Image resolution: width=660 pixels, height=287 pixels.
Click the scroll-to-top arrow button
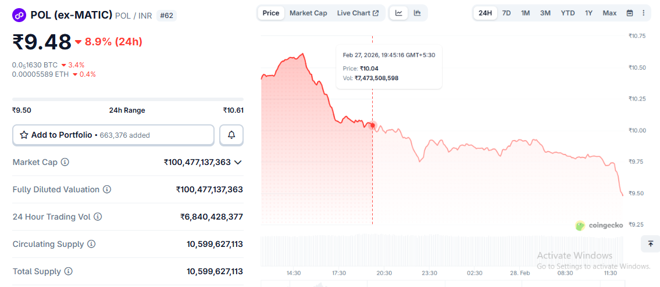[650, 244]
